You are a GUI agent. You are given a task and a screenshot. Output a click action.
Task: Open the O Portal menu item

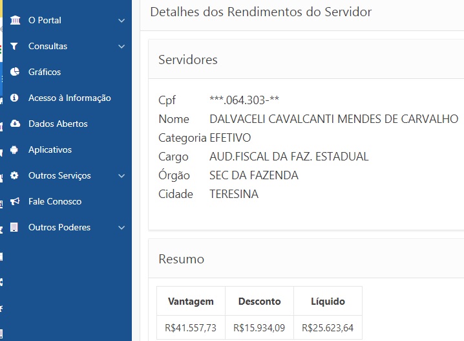click(x=45, y=20)
